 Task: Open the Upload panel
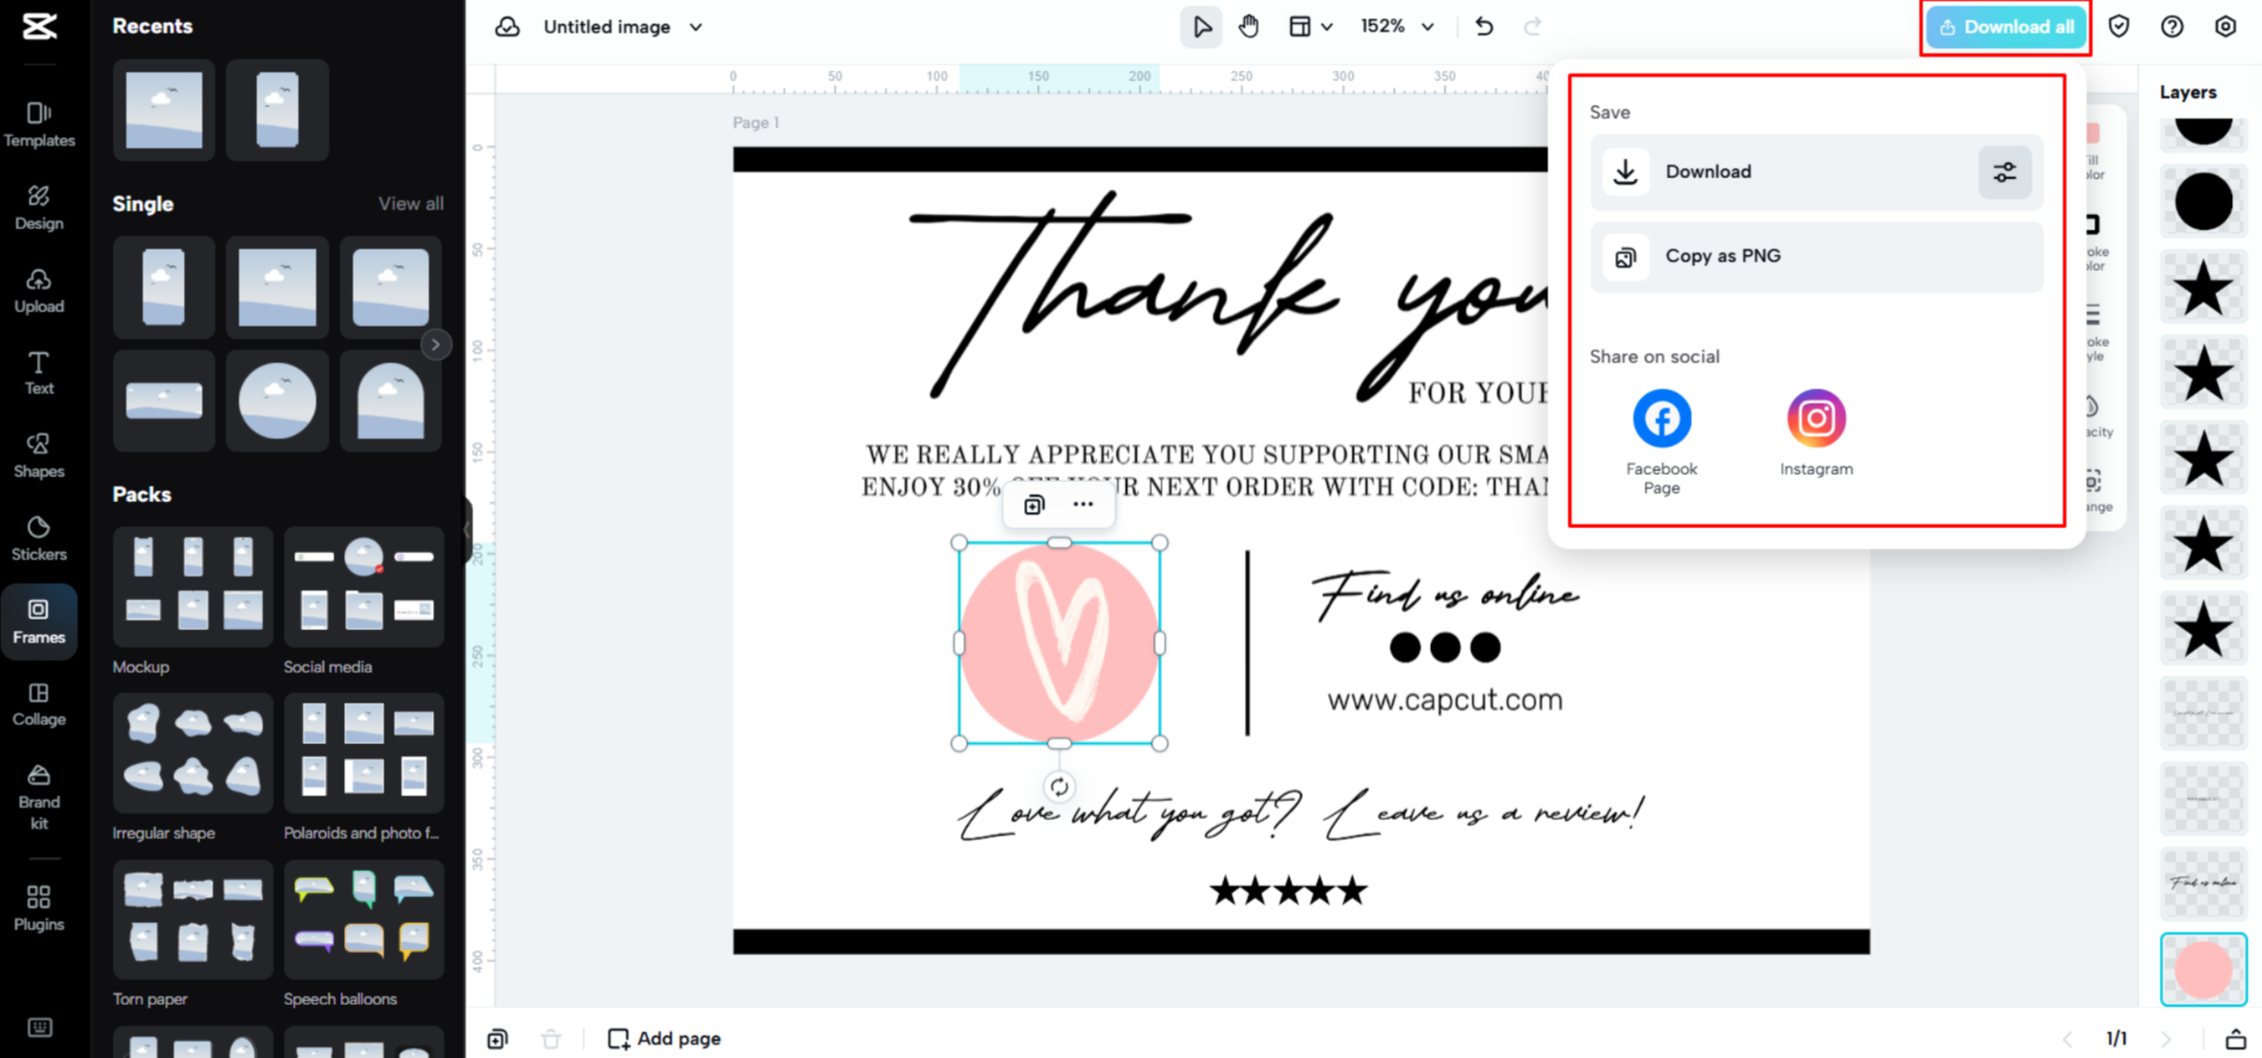(39, 289)
